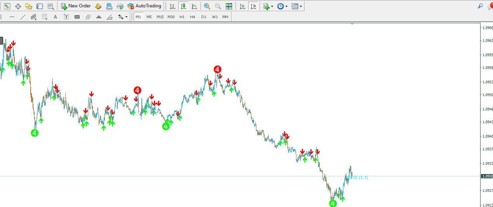Click the chart Templates icon

click(x=295, y=6)
